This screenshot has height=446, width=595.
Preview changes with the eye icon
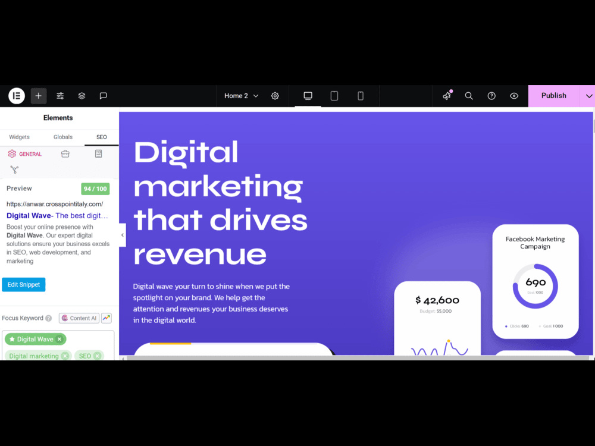point(514,96)
